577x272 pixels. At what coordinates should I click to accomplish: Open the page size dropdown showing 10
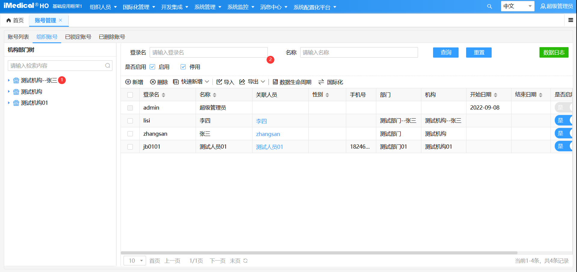click(x=135, y=261)
